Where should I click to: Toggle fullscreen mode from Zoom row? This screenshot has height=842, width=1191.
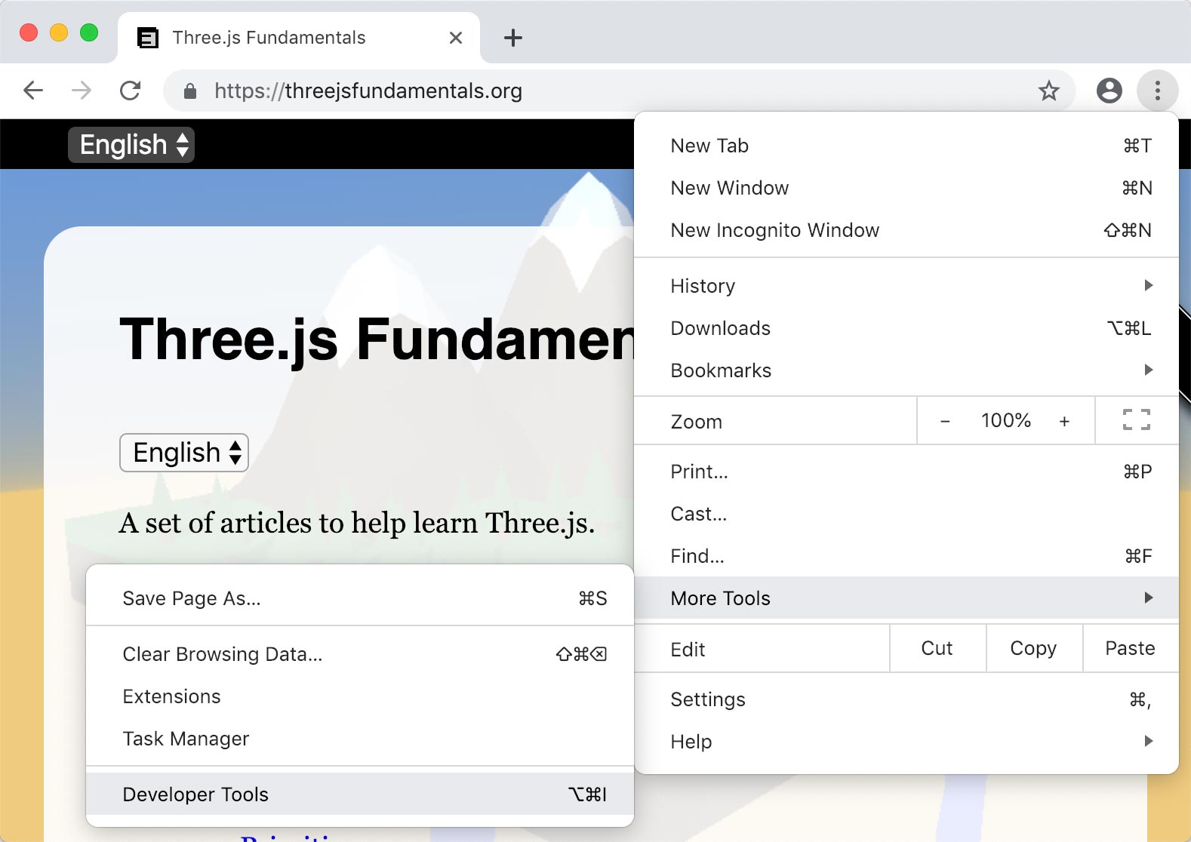[x=1136, y=420]
